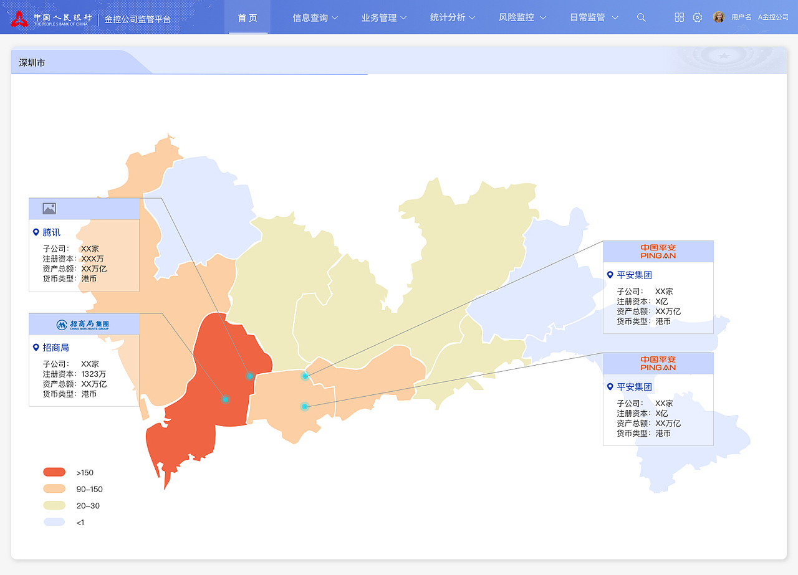Viewport: 798px width, 575px height.
Task: Click '货币类型: 港币' in the 腾讯 card
Action: (70, 278)
